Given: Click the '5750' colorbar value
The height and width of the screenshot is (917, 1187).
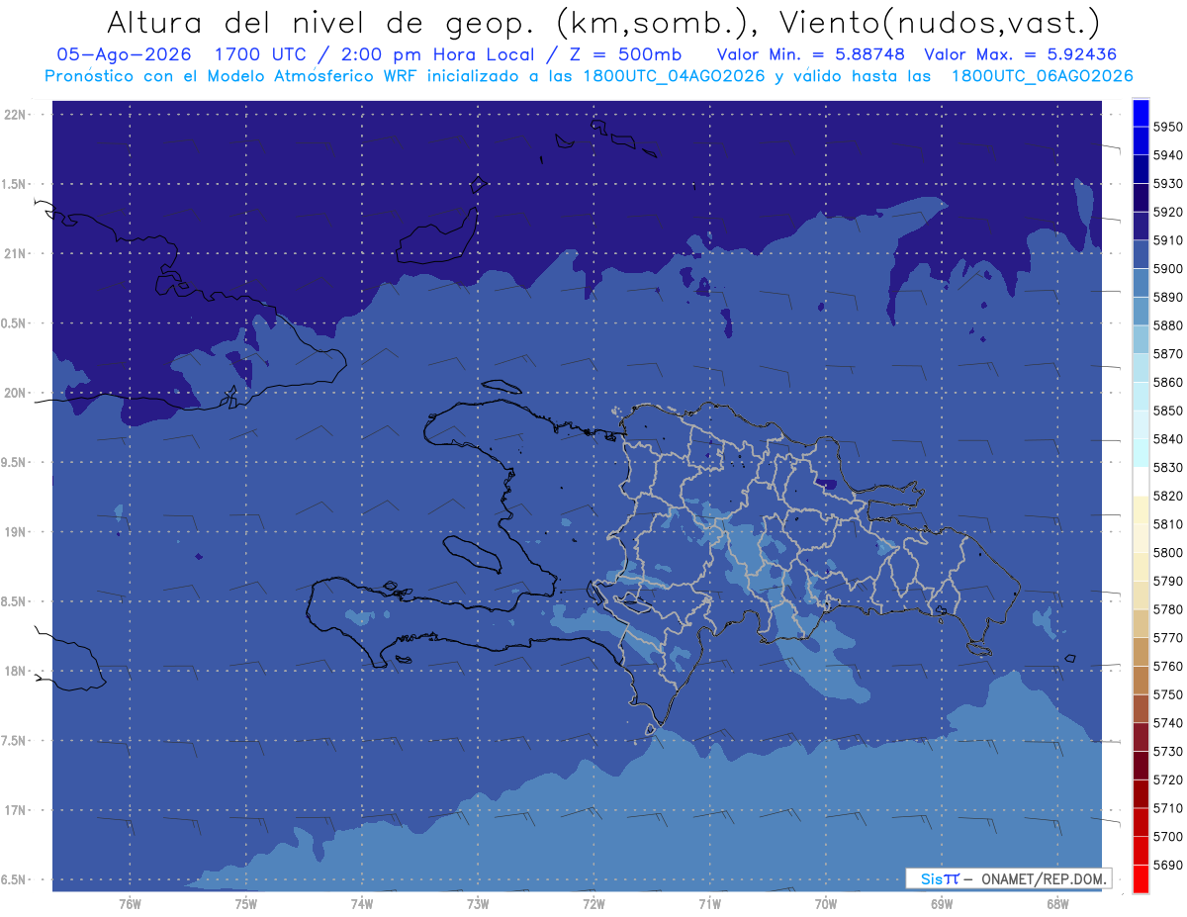Looking at the screenshot, I should [x=1167, y=694].
